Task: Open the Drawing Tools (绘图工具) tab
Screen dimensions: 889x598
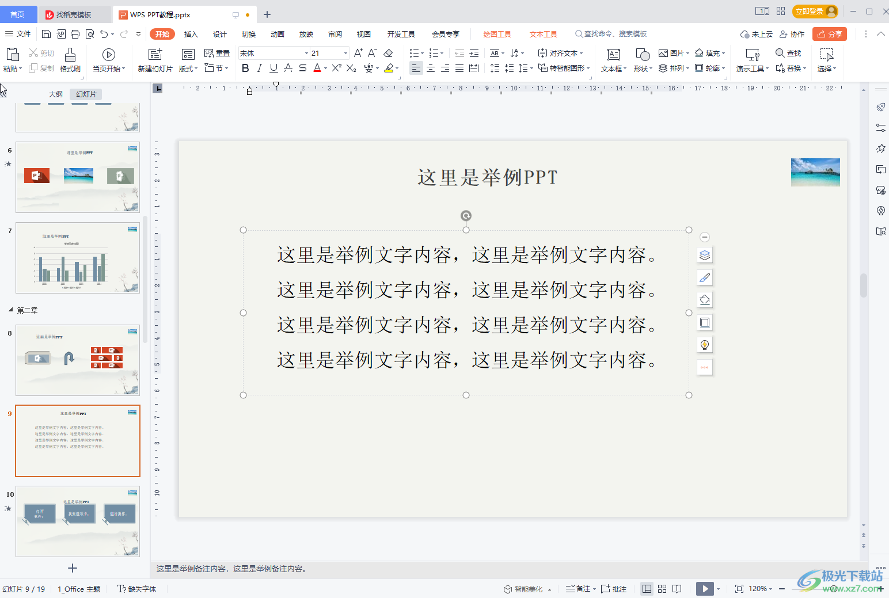Action: pos(497,34)
